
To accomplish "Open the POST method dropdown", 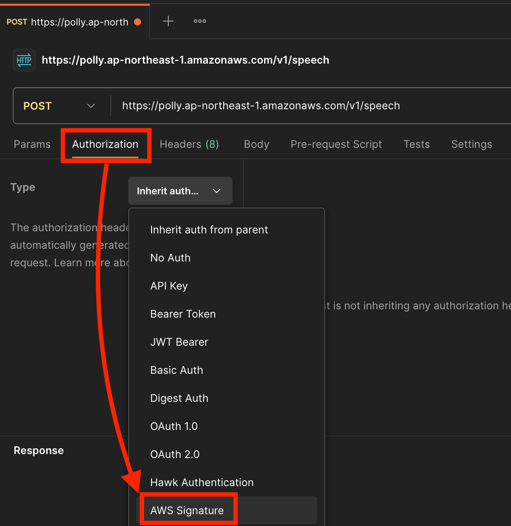I will [x=59, y=106].
